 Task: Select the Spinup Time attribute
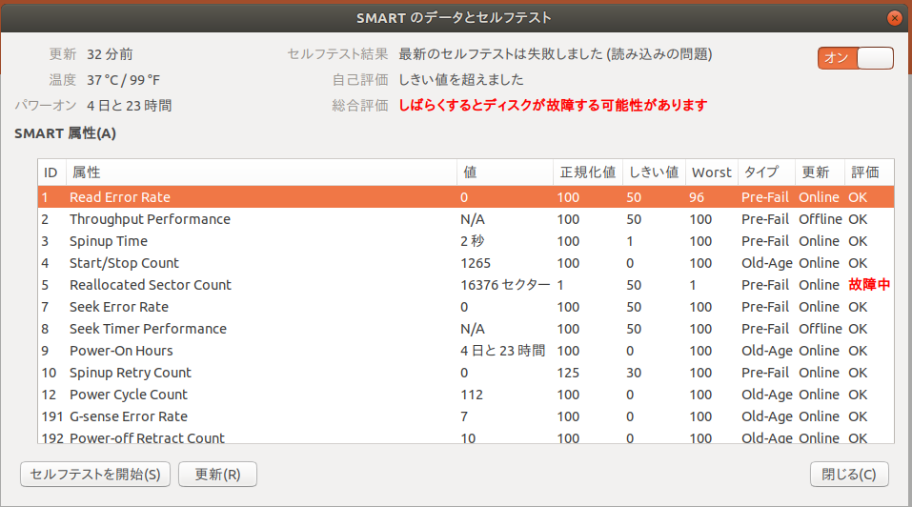point(466,241)
